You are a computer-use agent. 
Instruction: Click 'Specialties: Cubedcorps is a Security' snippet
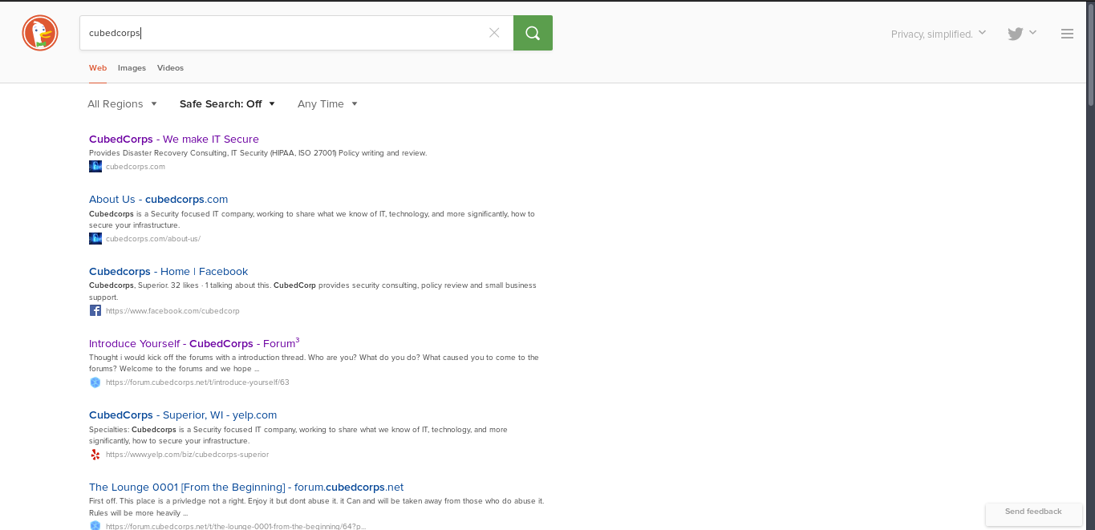click(x=298, y=435)
